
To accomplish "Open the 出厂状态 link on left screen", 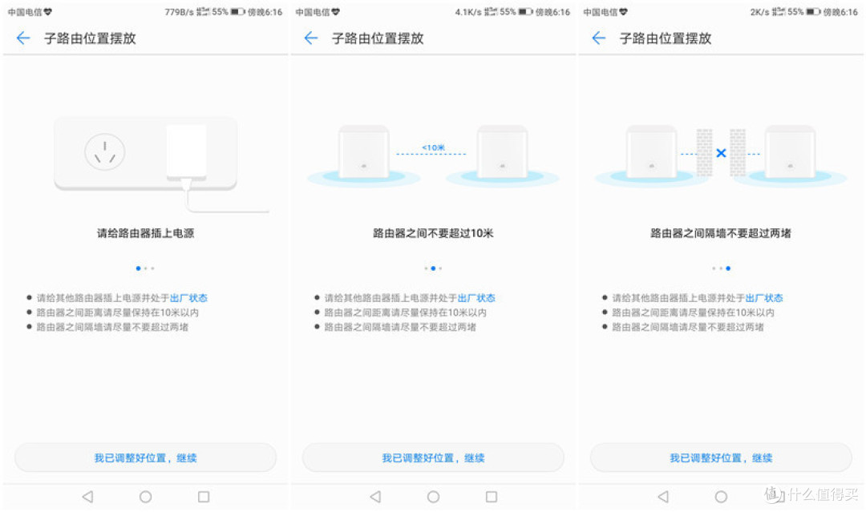I will tap(189, 298).
